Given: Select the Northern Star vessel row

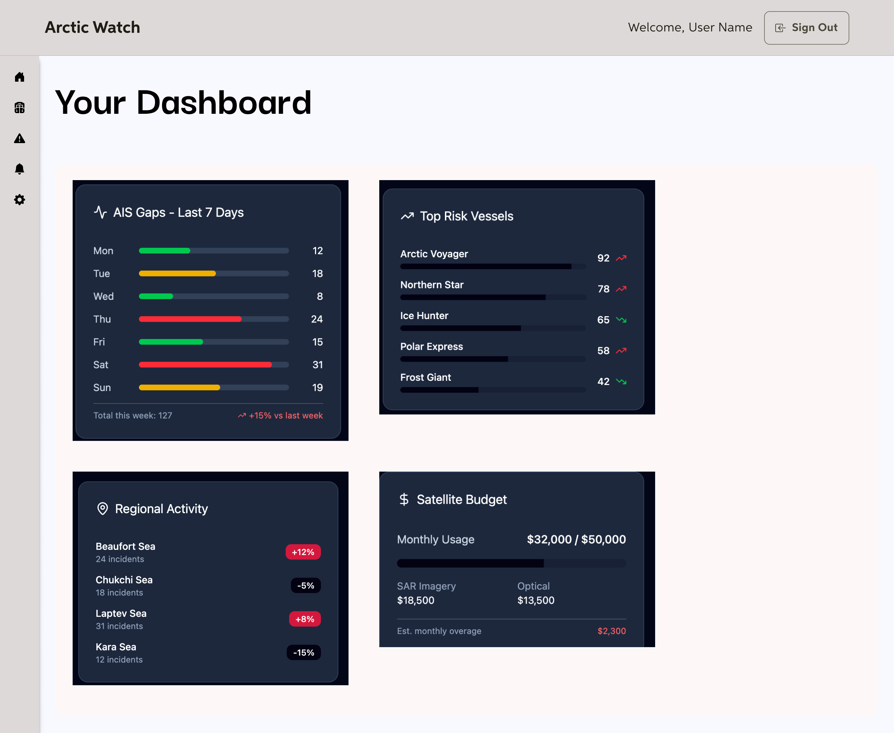Looking at the screenshot, I should coord(432,285).
